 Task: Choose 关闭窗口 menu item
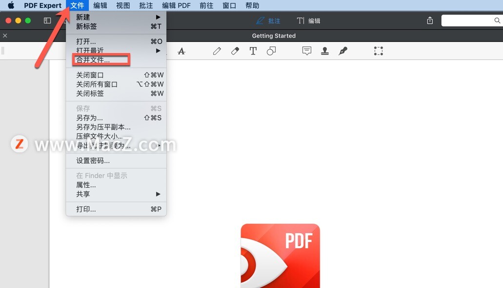point(116,75)
